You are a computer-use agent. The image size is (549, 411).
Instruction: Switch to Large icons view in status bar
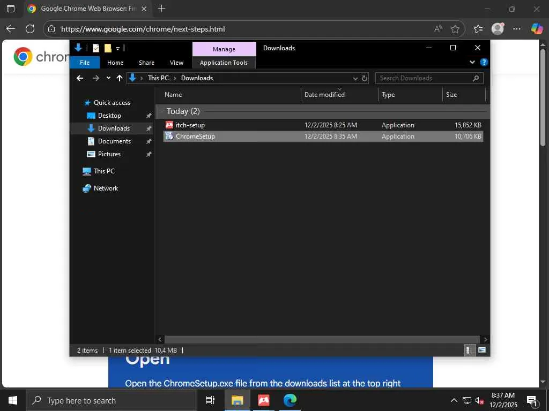coord(482,350)
